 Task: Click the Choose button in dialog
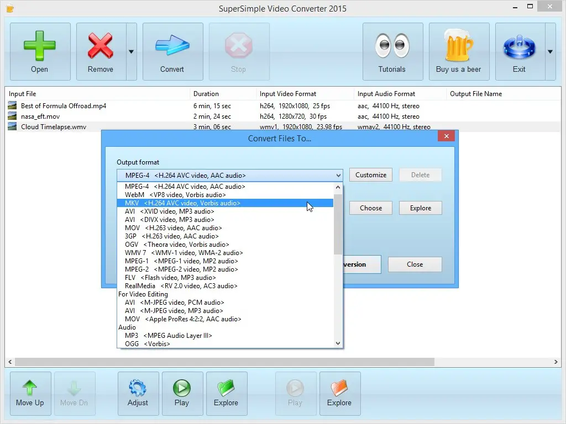[371, 208]
